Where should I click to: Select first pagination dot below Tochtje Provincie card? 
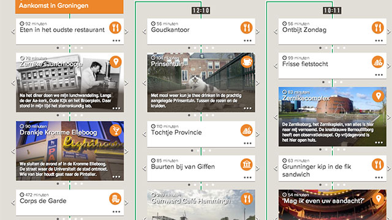pyautogui.click(x=192, y=150)
